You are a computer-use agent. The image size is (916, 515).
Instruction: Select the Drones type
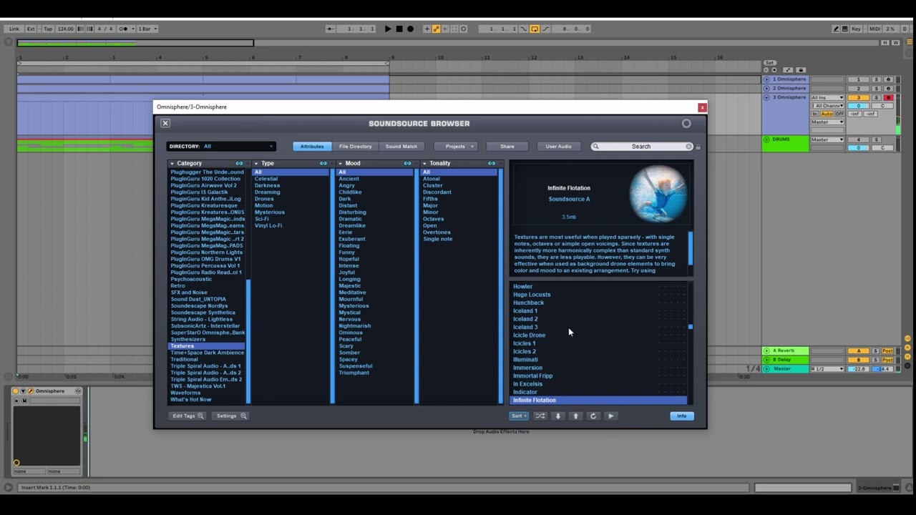[x=264, y=199]
